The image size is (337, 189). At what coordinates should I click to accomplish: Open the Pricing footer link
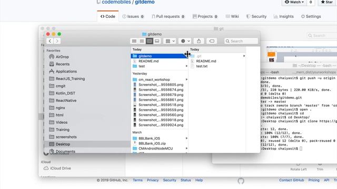(x=314, y=180)
